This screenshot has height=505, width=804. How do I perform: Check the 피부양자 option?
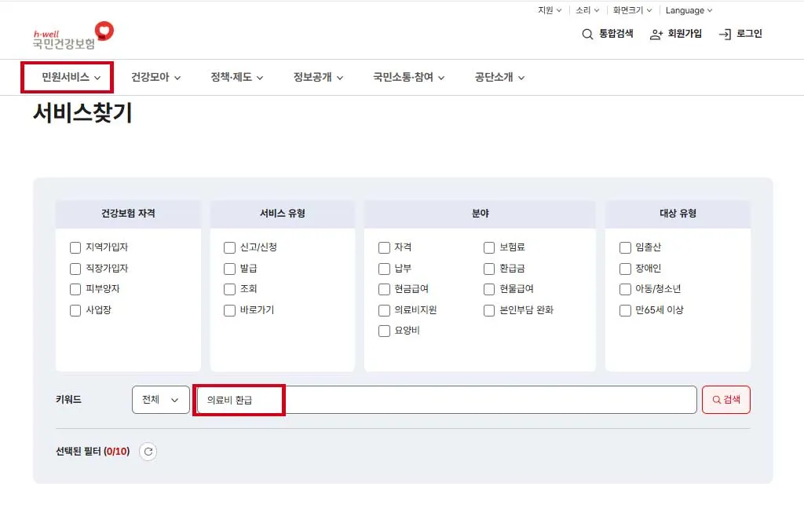coord(75,289)
